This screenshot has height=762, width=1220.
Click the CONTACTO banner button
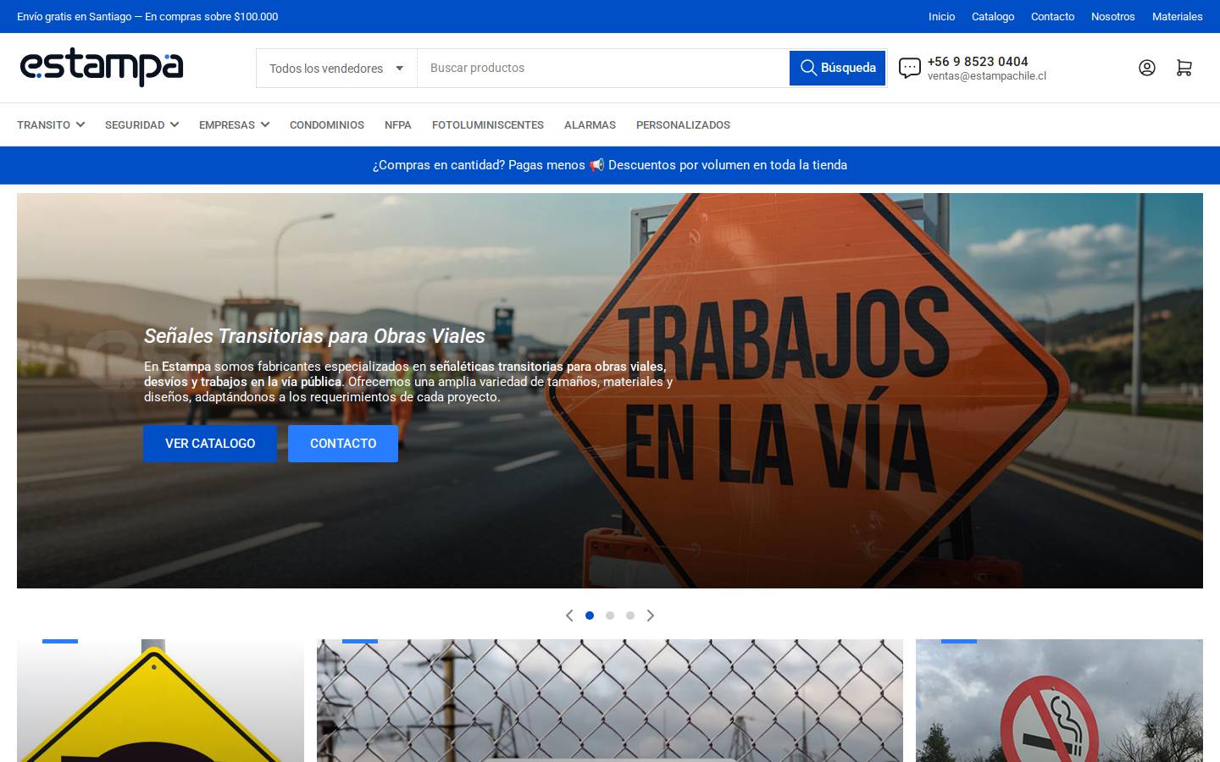click(x=343, y=444)
